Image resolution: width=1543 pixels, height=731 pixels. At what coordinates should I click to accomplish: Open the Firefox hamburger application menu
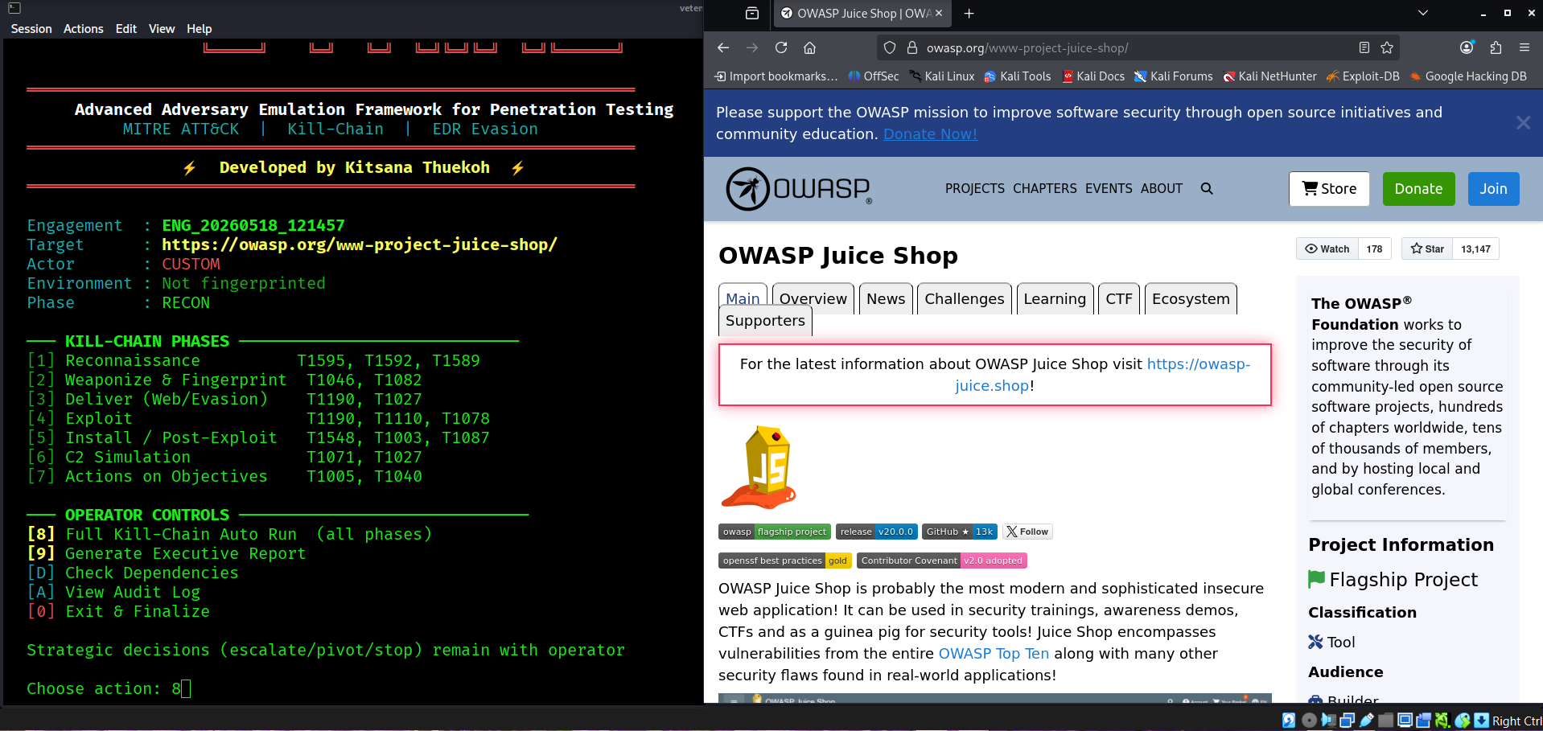1524,48
